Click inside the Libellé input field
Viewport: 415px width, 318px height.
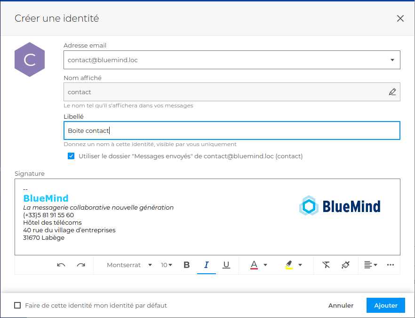click(188, 130)
